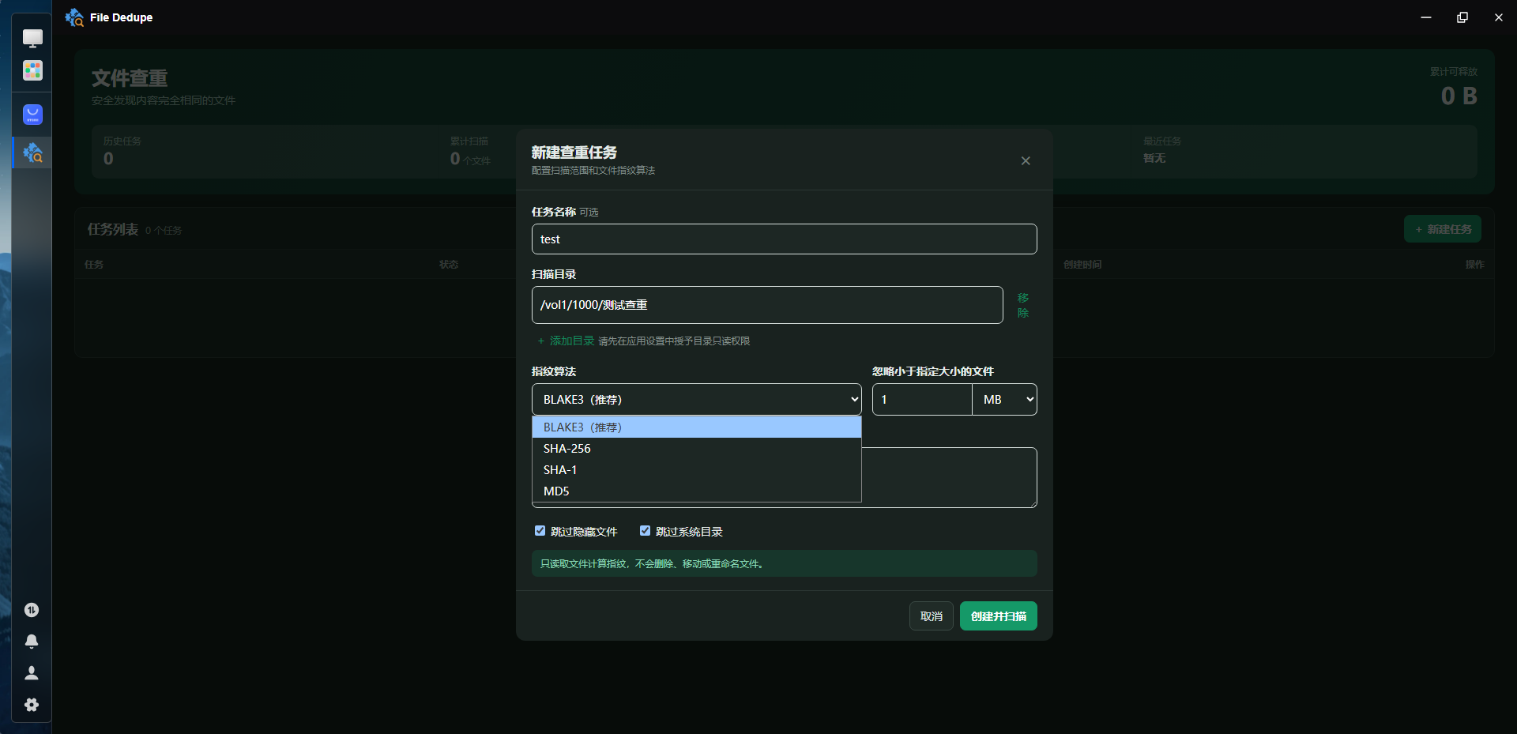This screenshot has width=1517, height=734.
Task: Expand the MB size unit dropdown
Action: coord(1004,400)
